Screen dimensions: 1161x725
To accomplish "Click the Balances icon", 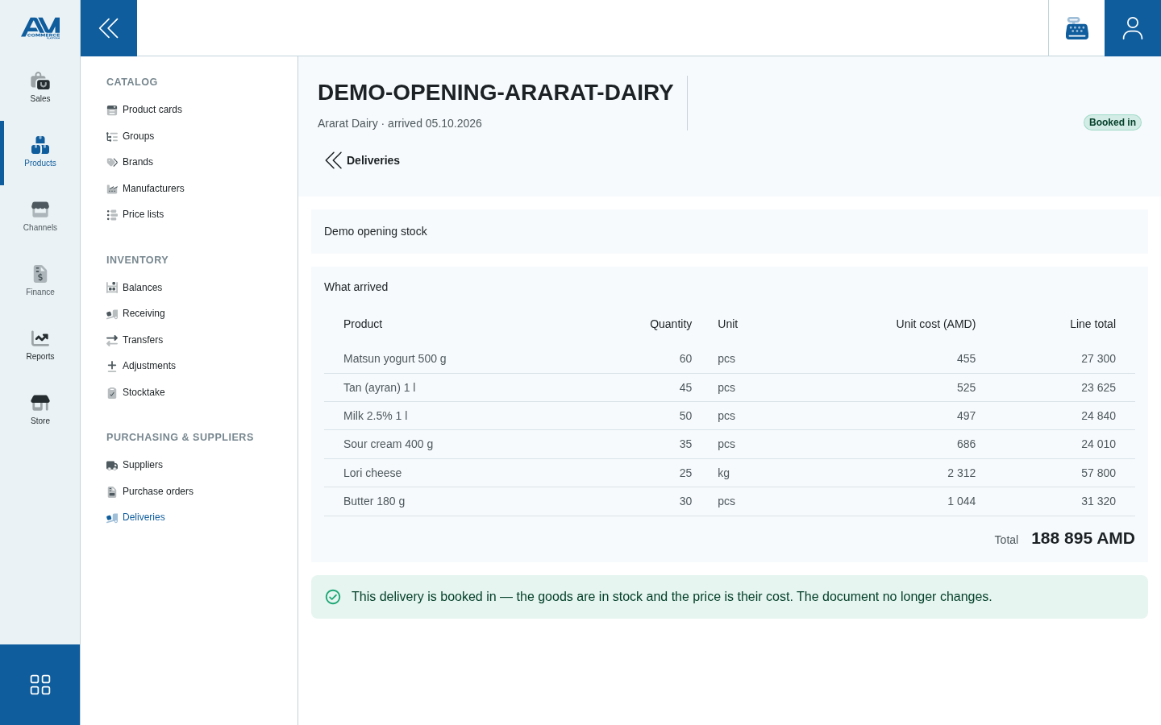I will [x=112, y=288].
